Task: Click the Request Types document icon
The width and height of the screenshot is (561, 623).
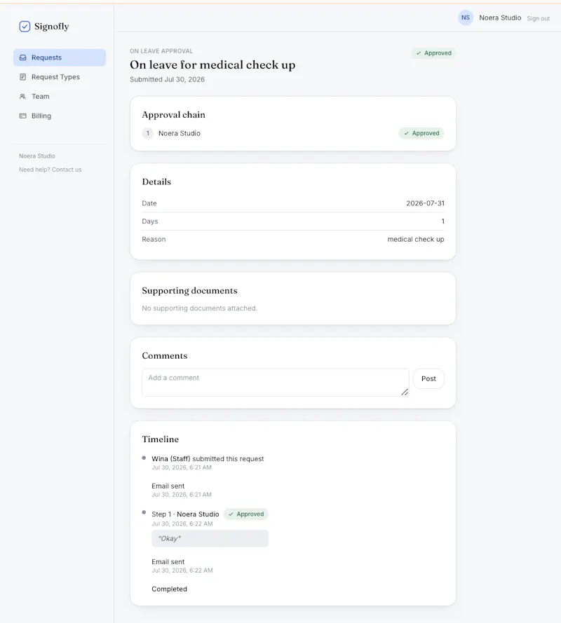Action: tap(23, 77)
